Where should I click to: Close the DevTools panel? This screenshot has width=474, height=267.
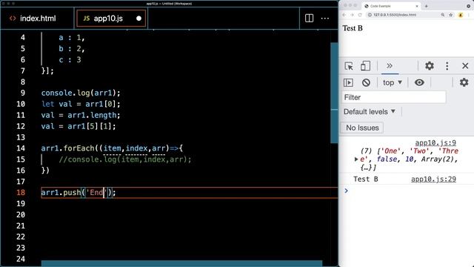tap(465, 66)
